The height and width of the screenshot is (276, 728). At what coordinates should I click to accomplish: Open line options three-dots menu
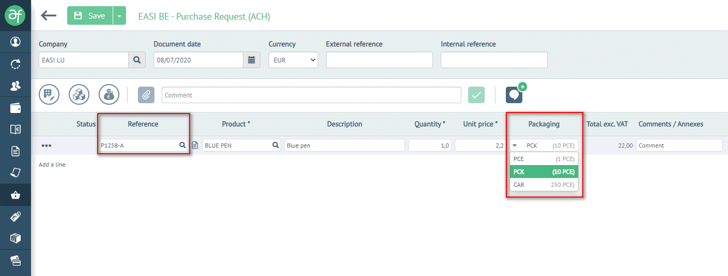click(47, 145)
